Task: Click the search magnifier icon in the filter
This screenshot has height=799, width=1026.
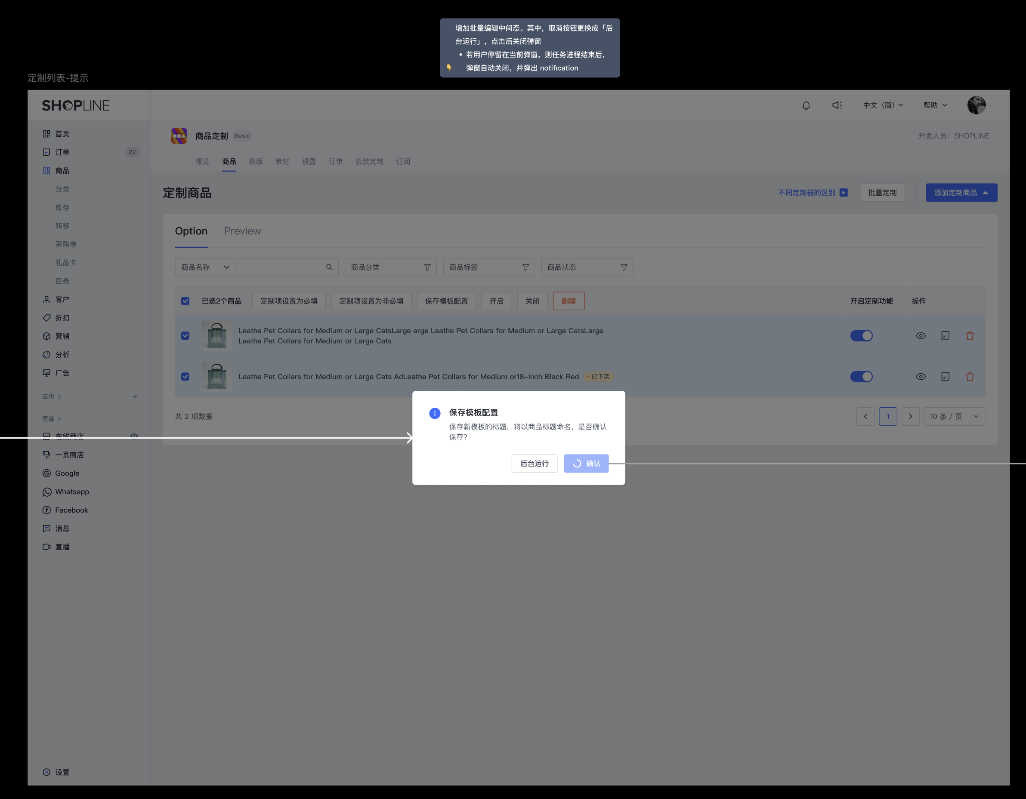Action: tap(329, 267)
